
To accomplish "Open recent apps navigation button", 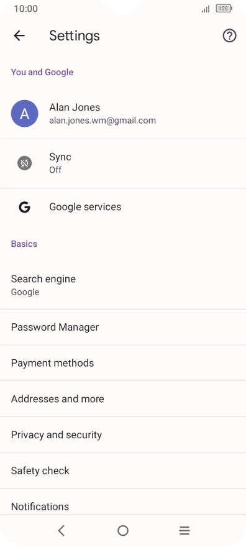I will 184,531.
